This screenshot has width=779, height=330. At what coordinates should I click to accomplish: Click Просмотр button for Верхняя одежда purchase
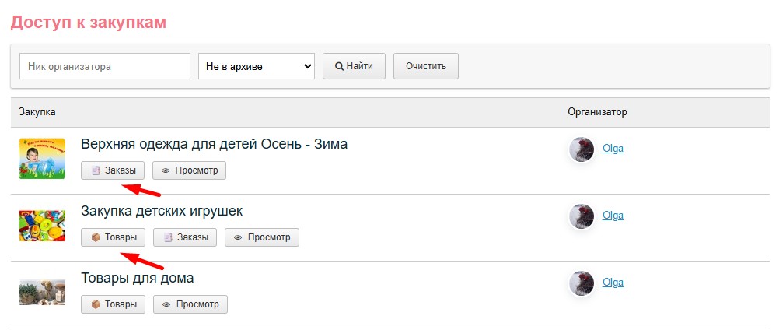click(189, 170)
